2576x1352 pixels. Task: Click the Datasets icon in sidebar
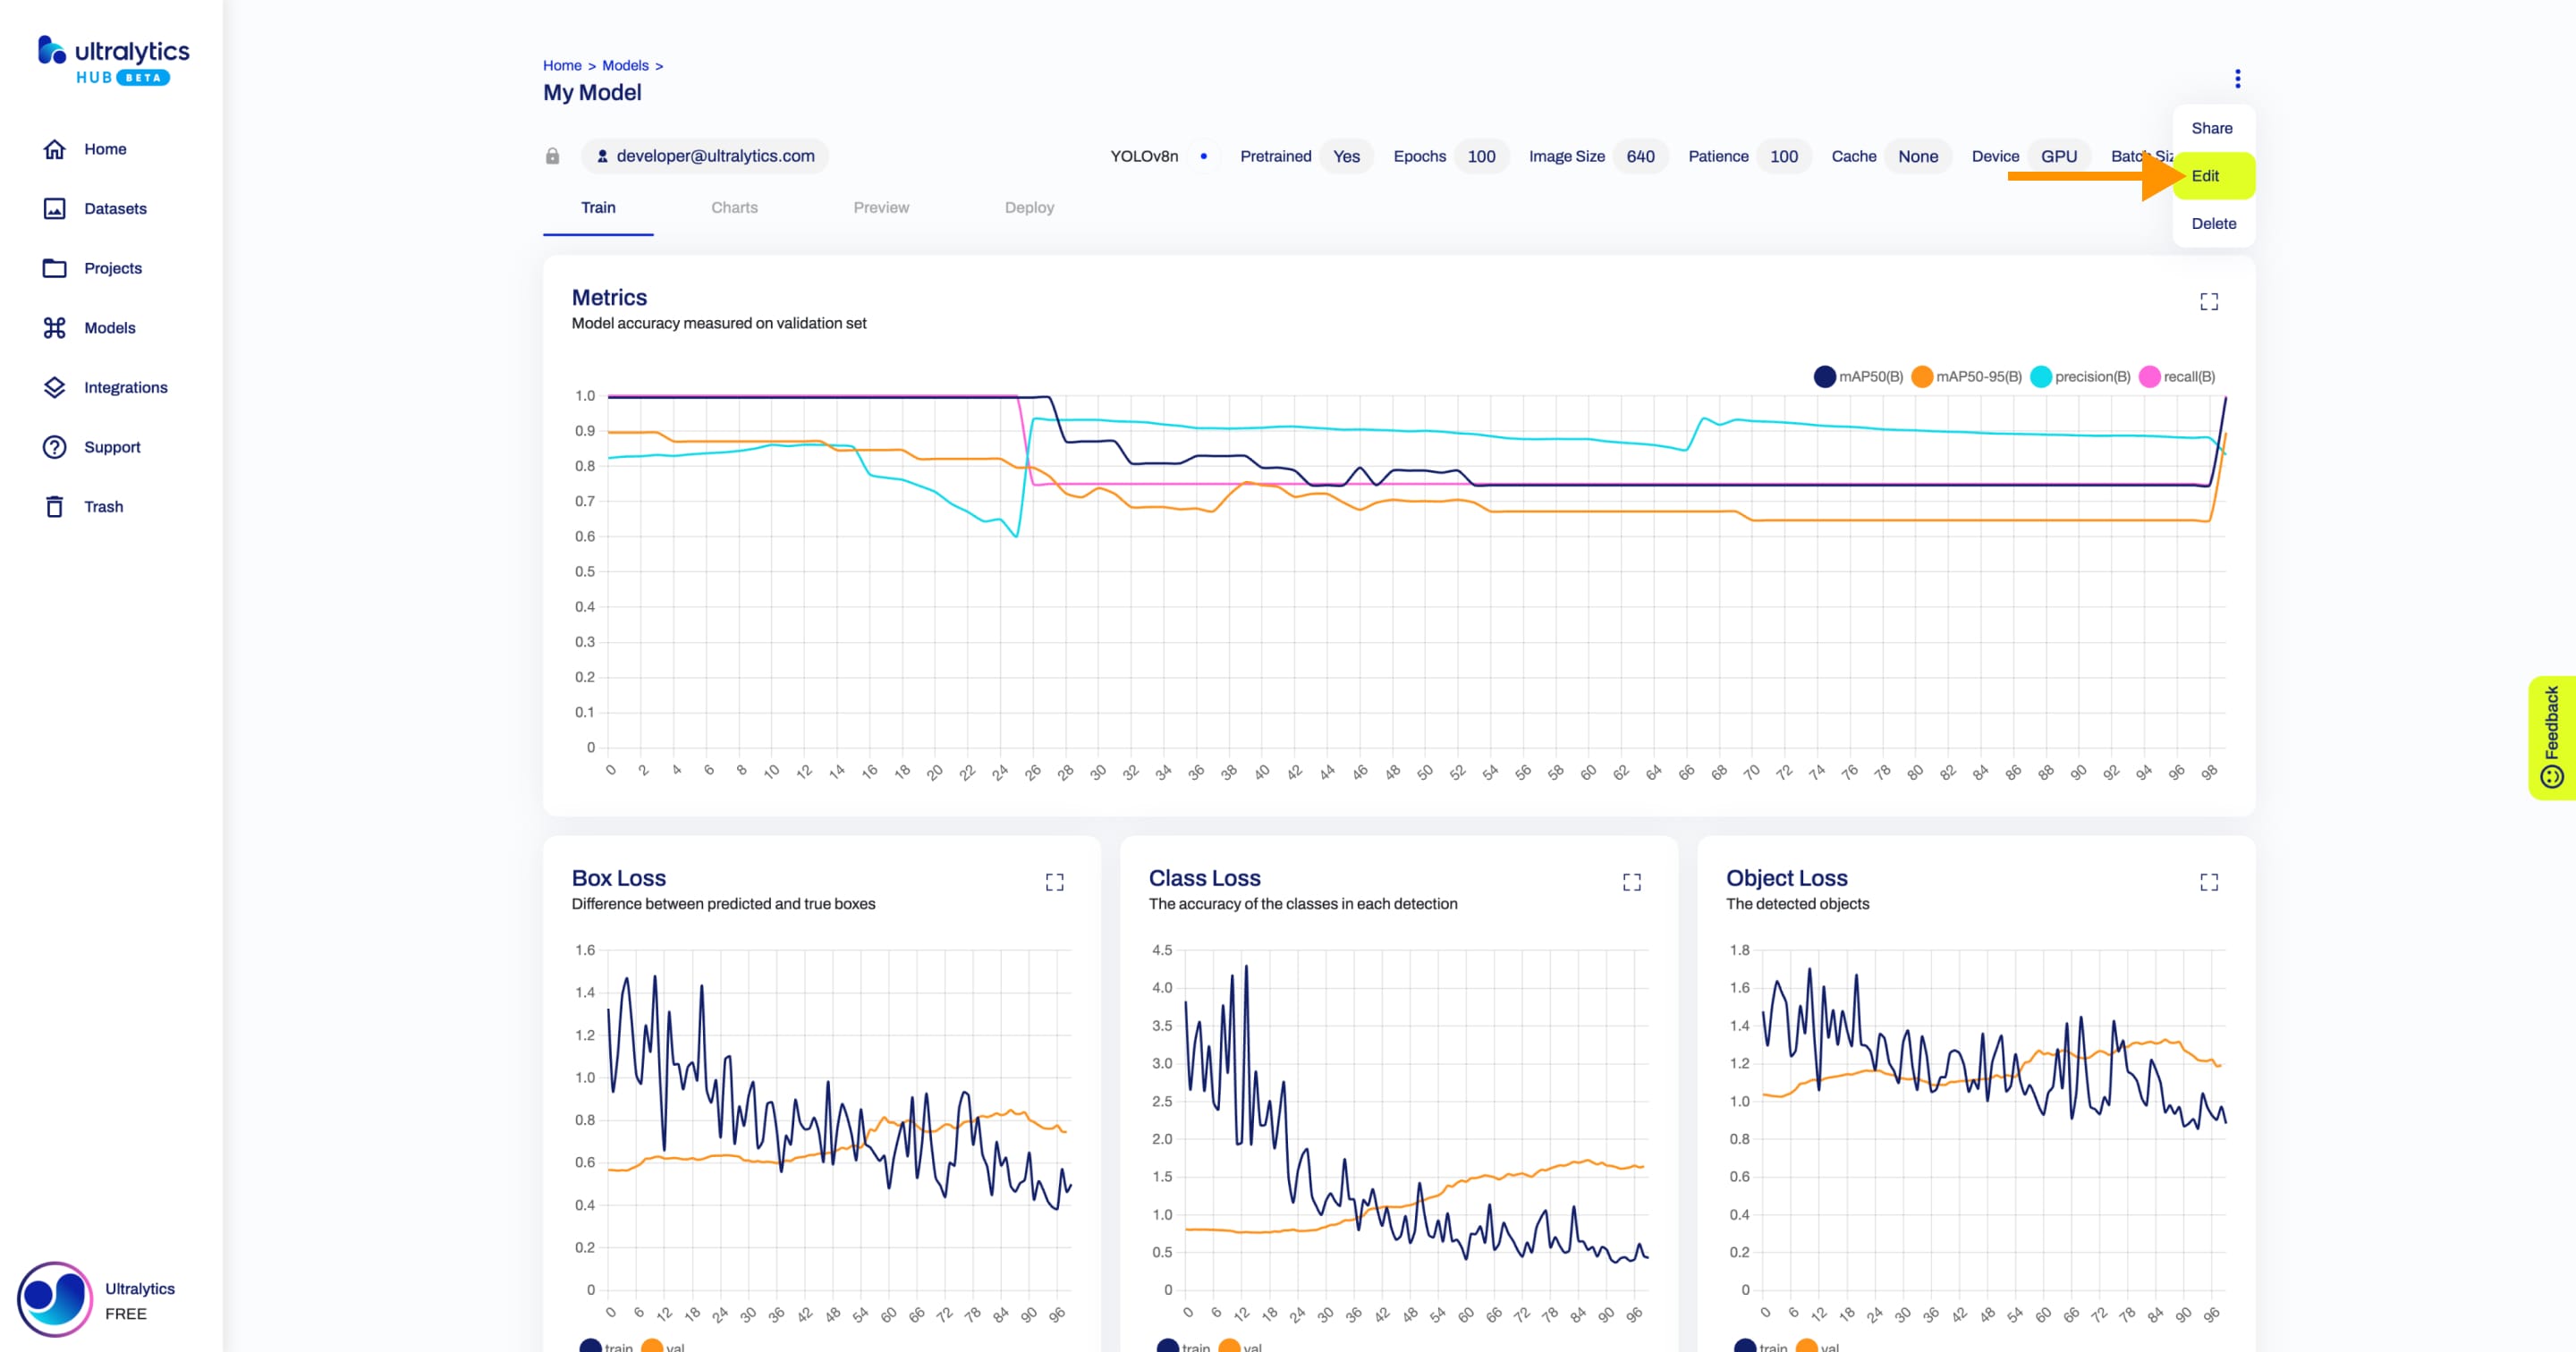(53, 207)
